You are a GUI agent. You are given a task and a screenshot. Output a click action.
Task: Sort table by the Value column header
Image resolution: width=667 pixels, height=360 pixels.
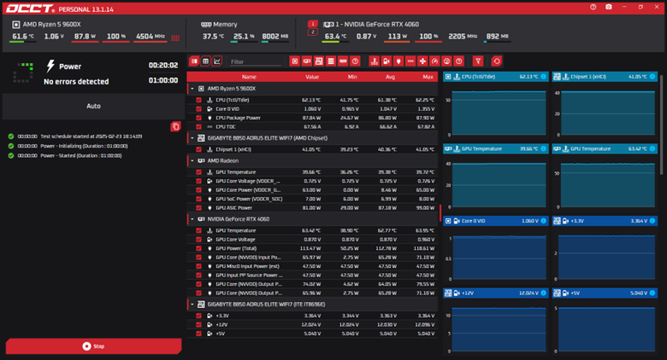pyautogui.click(x=312, y=77)
